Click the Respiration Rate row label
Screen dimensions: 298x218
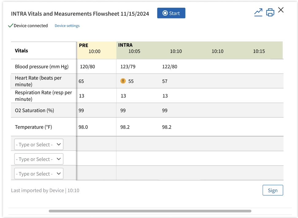(x=43, y=96)
